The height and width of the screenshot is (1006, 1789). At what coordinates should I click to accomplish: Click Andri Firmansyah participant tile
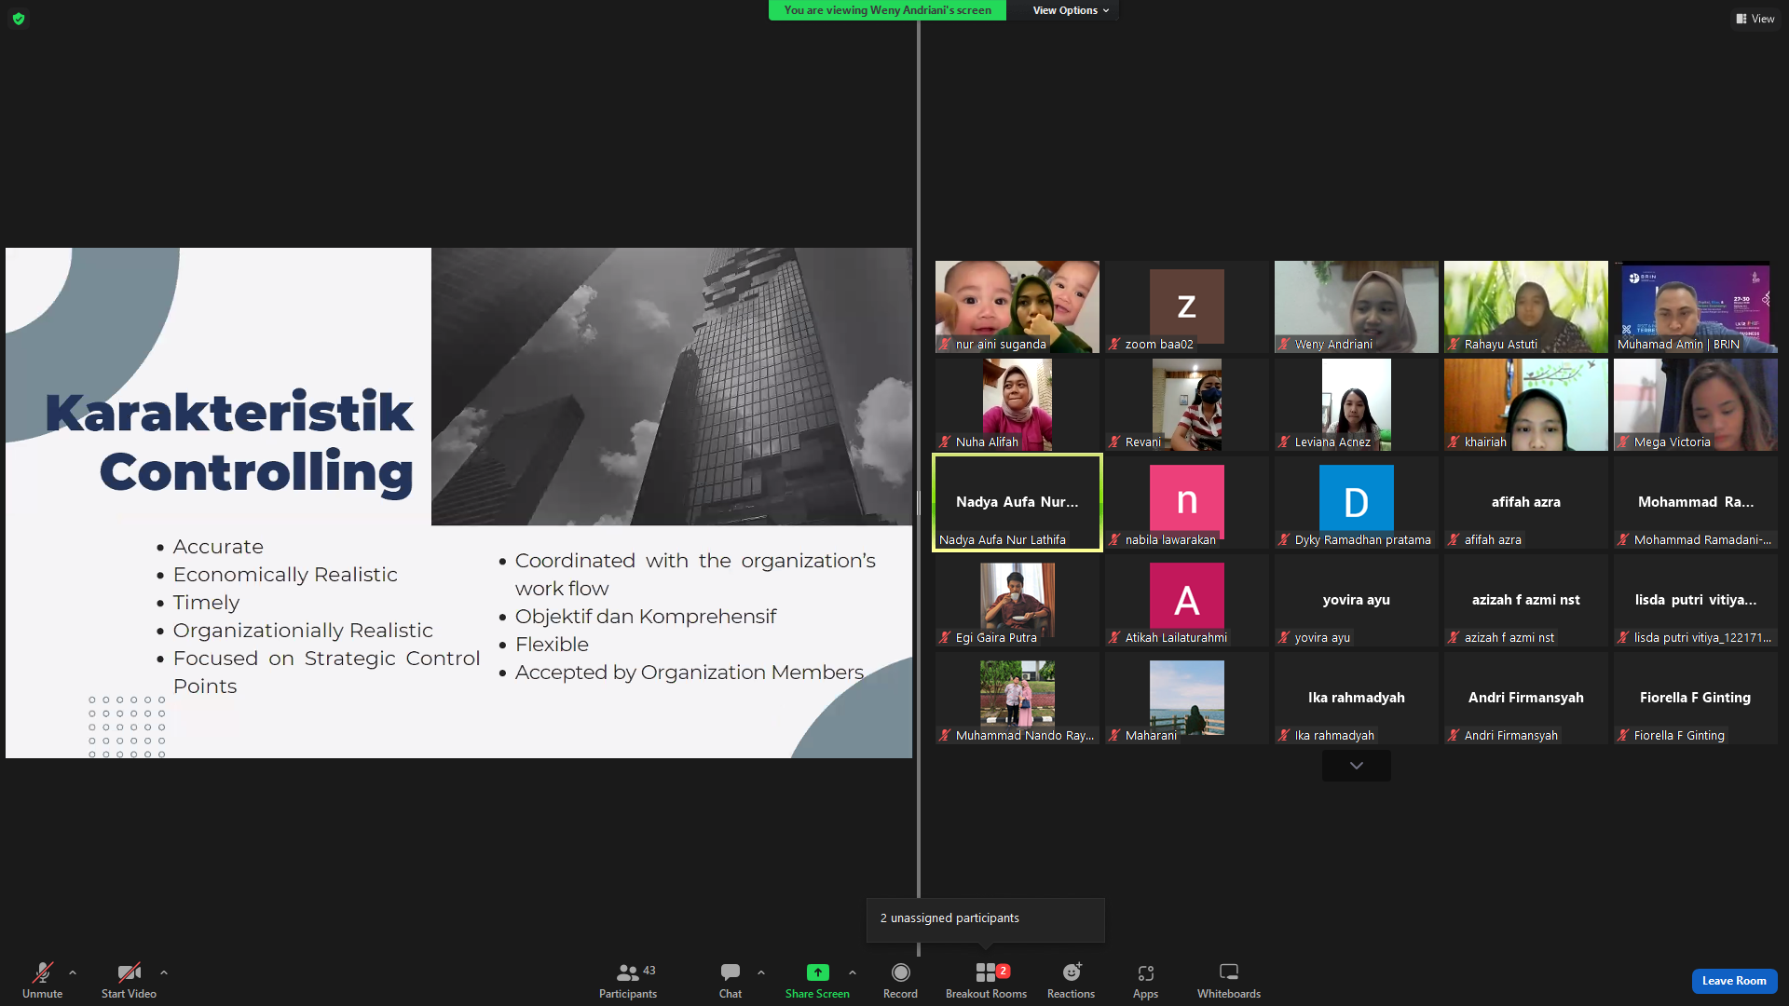pos(1526,698)
